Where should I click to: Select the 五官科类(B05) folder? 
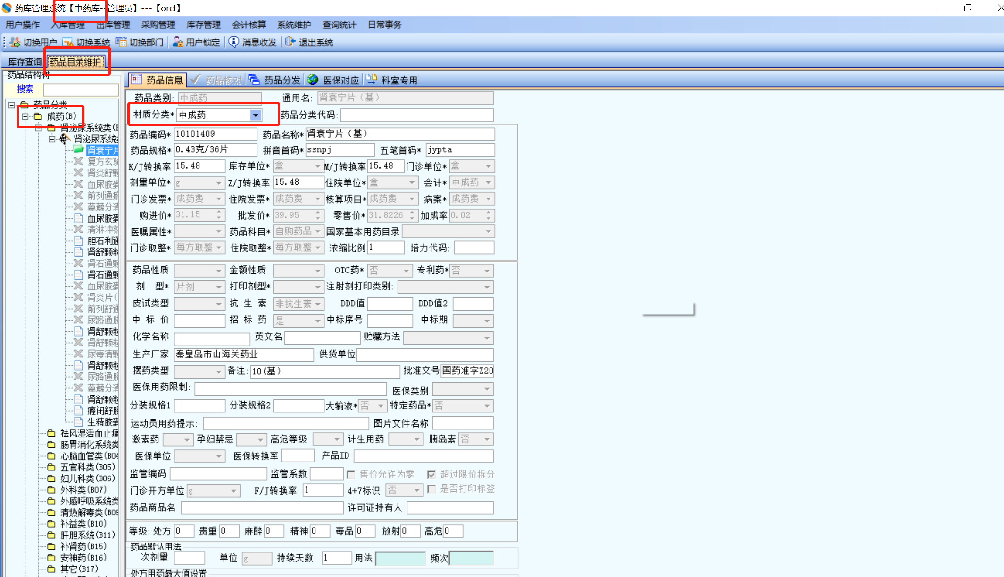point(87,467)
